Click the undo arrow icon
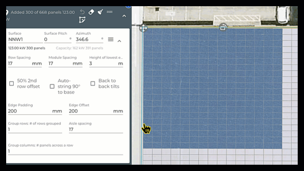304x171 pixels. tap(82, 12)
